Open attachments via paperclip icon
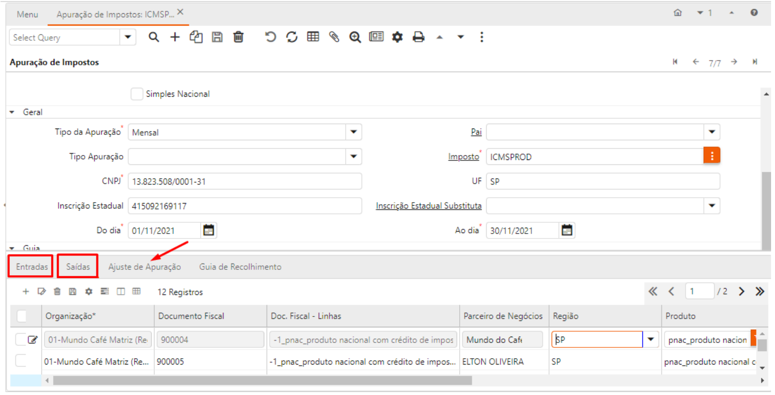This screenshot has width=775, height=395. (334, 37)
